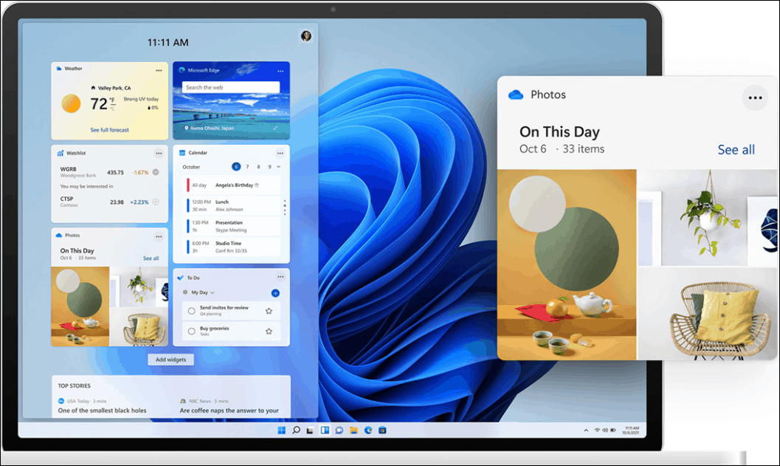Open To Do widget more options
Image resolution: width=780 pixels, height=466 pixels.
280,277
